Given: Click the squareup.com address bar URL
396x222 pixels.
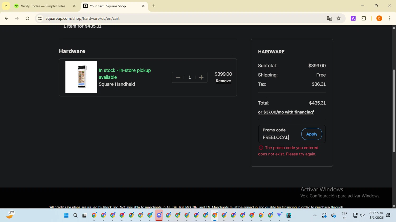Looking at the screenshot, I should tap(83, 18).
